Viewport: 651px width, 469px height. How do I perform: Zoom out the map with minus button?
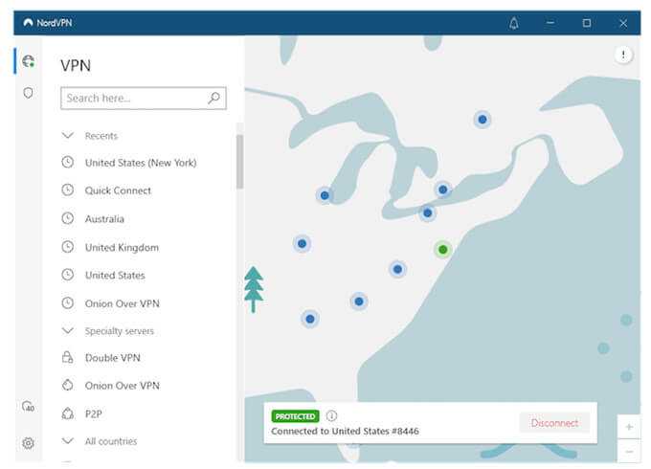(x=629, y=451)
